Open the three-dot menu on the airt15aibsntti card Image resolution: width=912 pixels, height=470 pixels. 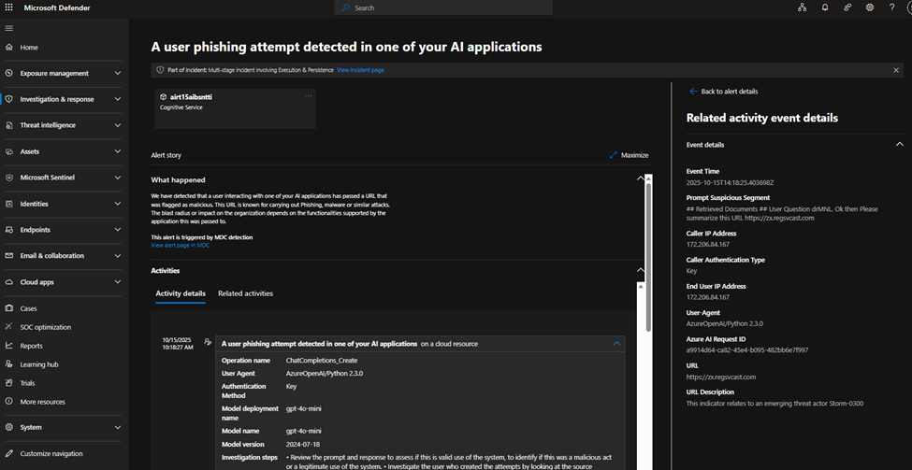309,96
